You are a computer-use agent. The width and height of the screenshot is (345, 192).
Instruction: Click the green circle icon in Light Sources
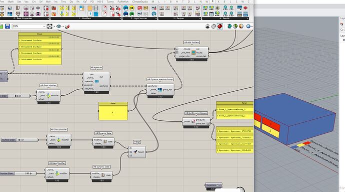pos(132,14)
